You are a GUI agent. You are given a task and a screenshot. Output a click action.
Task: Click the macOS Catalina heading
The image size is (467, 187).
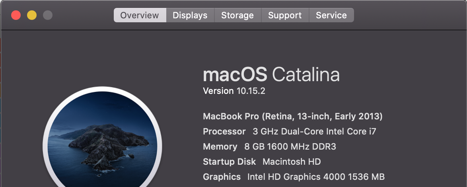271,74
